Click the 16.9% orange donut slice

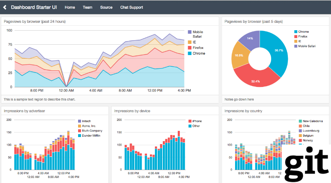(239, 55)
